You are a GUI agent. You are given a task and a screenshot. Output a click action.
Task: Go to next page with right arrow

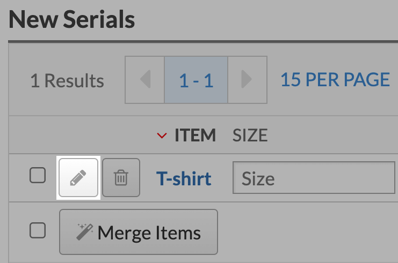point(247,80)
